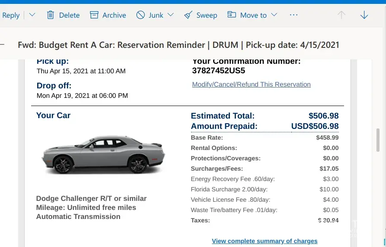Click the Delete trash icon

pyautogui.click(x=51, y=15)
